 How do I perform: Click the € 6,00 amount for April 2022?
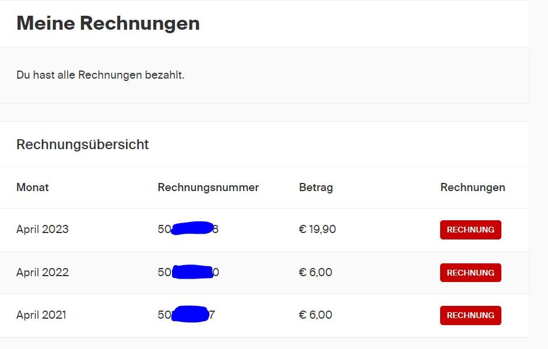315,272
